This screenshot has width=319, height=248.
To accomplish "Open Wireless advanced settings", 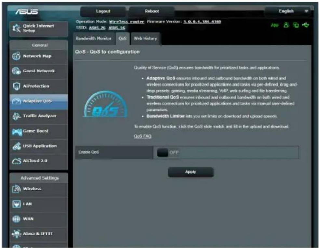I will click(39, 189).
